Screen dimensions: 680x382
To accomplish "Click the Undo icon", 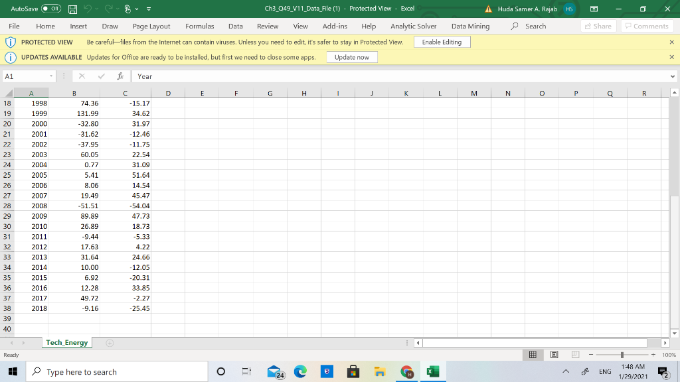I will click(88, 9).
